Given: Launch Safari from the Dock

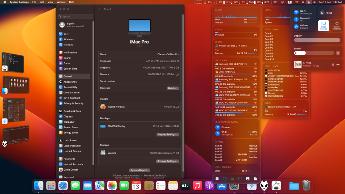Looking at the screenshot, I should tap(63, 186).
